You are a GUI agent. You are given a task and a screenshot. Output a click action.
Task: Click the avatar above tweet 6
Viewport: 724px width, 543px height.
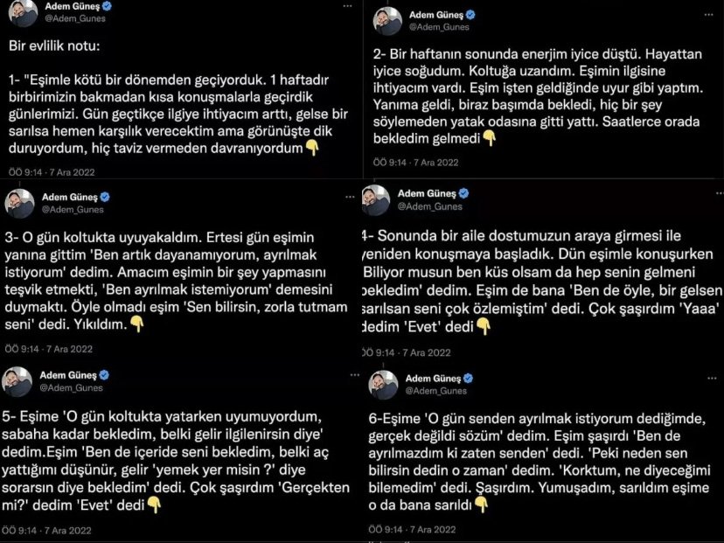tap(384, 384)
